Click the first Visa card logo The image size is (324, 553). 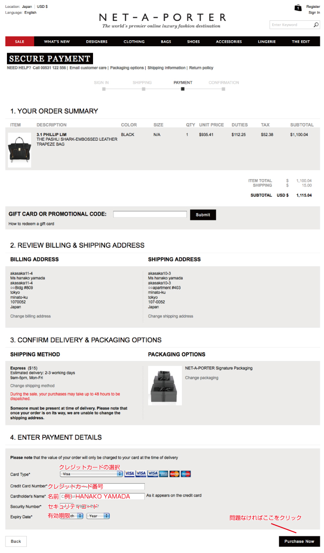coord(130,474)
